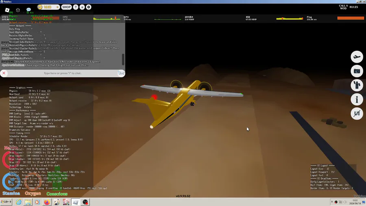Click CALL A MOD

[x=343, y=7]
